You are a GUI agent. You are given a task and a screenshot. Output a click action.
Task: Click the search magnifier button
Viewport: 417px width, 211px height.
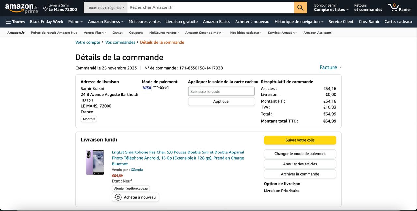tap(300, 7)
